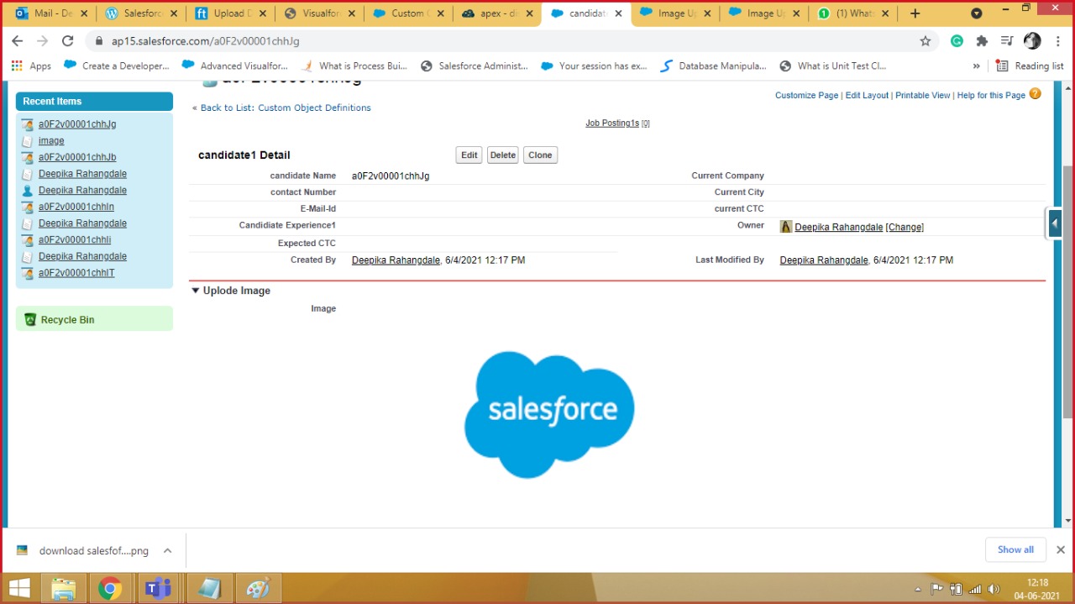
Task: Open Microsoft Teams from the taskbar
Action: coord(157,588)
